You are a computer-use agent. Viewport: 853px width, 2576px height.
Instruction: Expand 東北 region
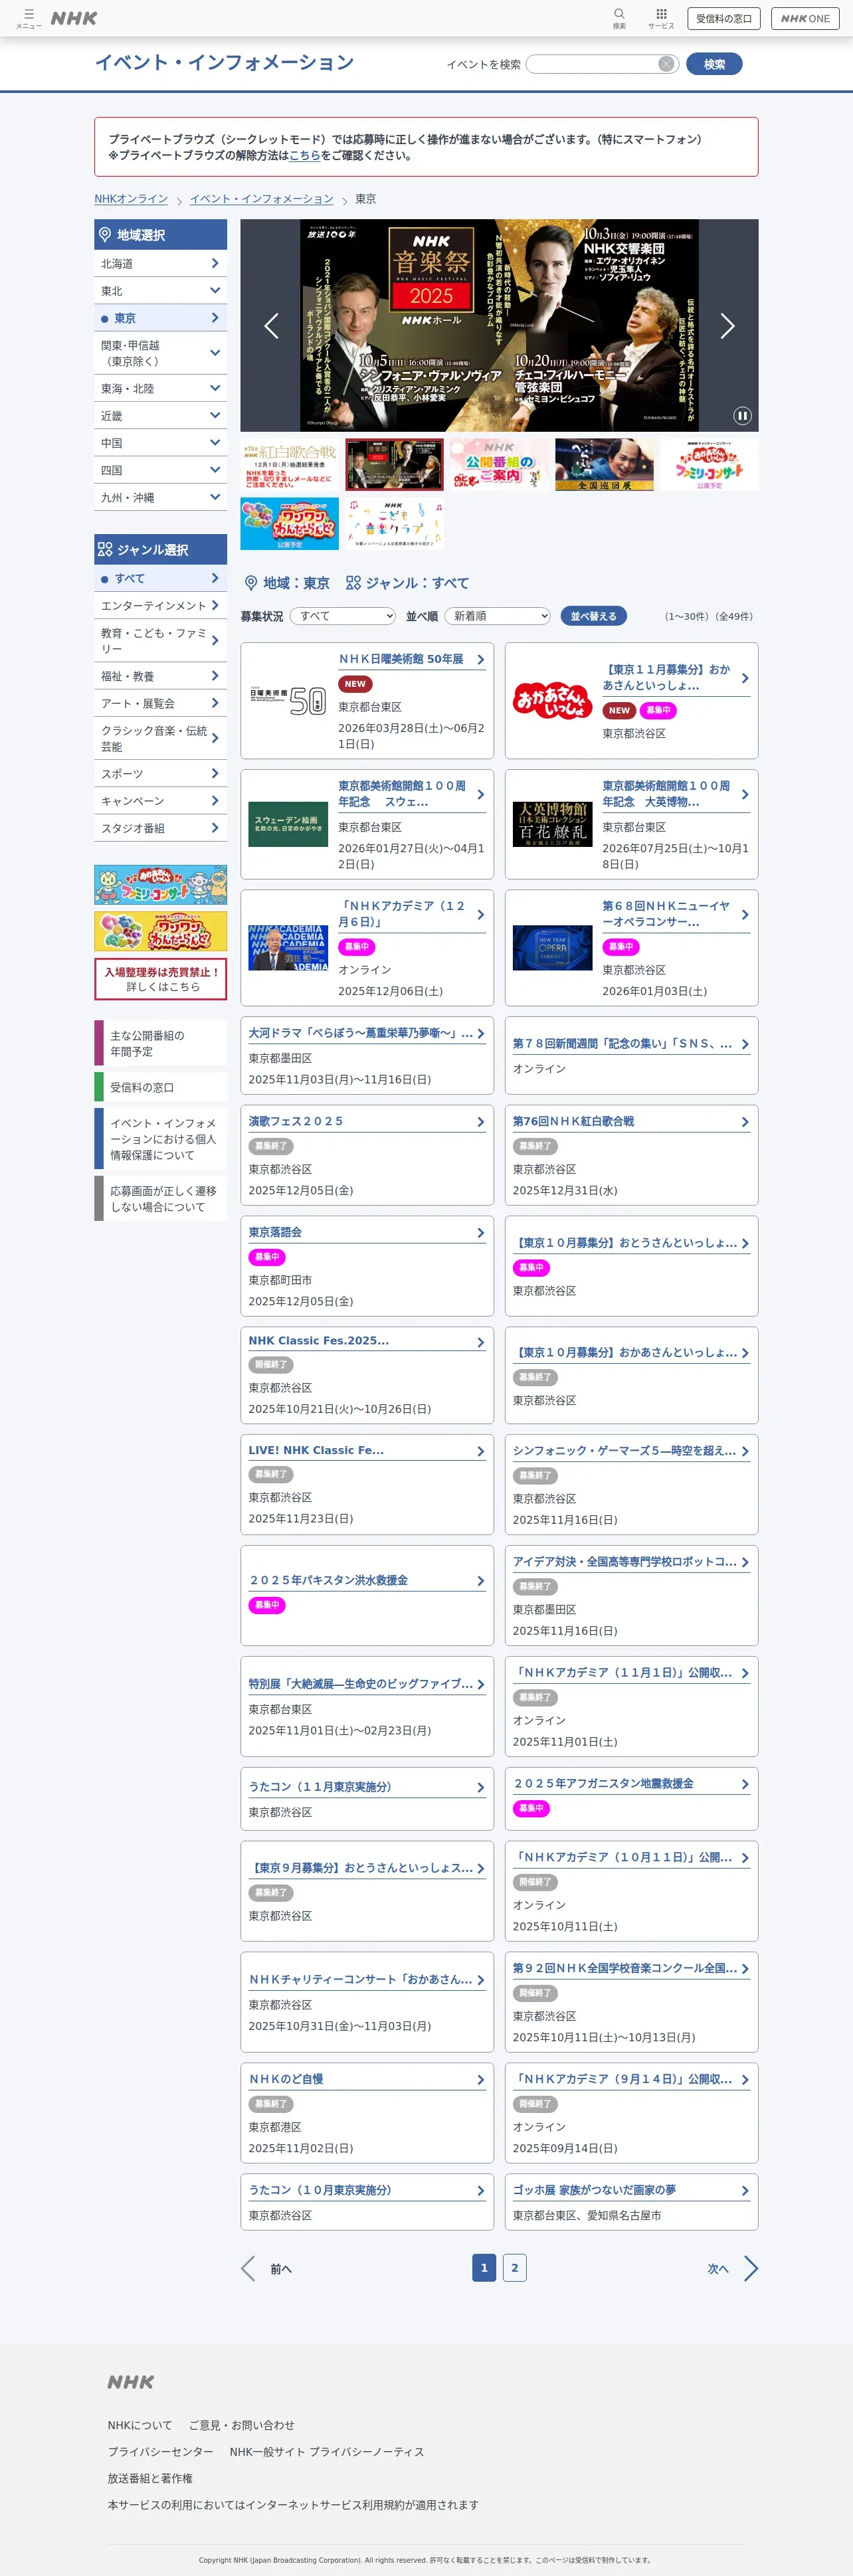tap(161, 291)
